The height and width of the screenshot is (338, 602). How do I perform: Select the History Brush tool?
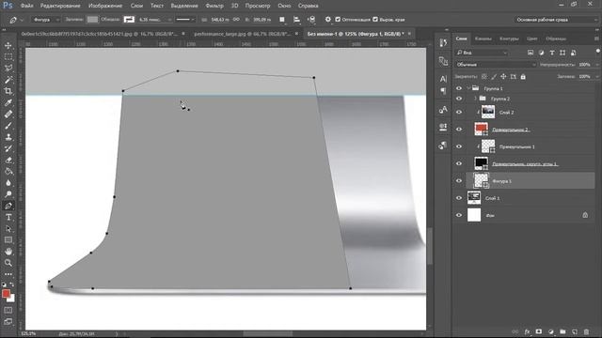pos(8,148)
